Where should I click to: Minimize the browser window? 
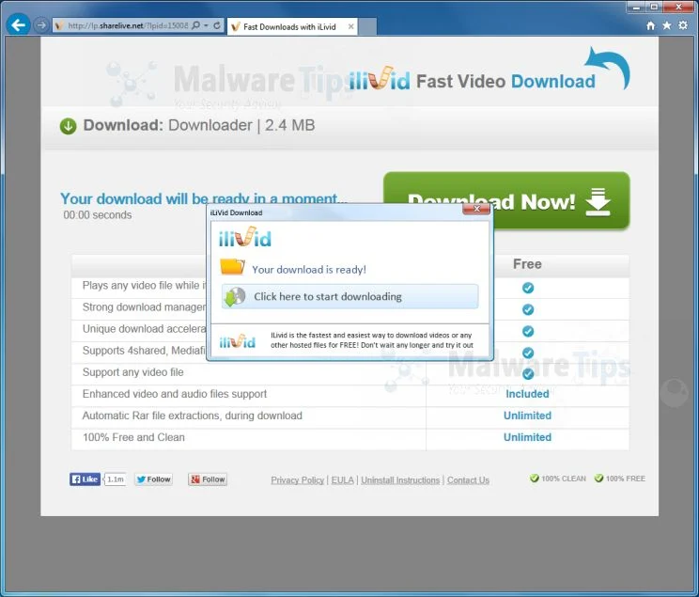pyautogui.click(x=636, y=7)
